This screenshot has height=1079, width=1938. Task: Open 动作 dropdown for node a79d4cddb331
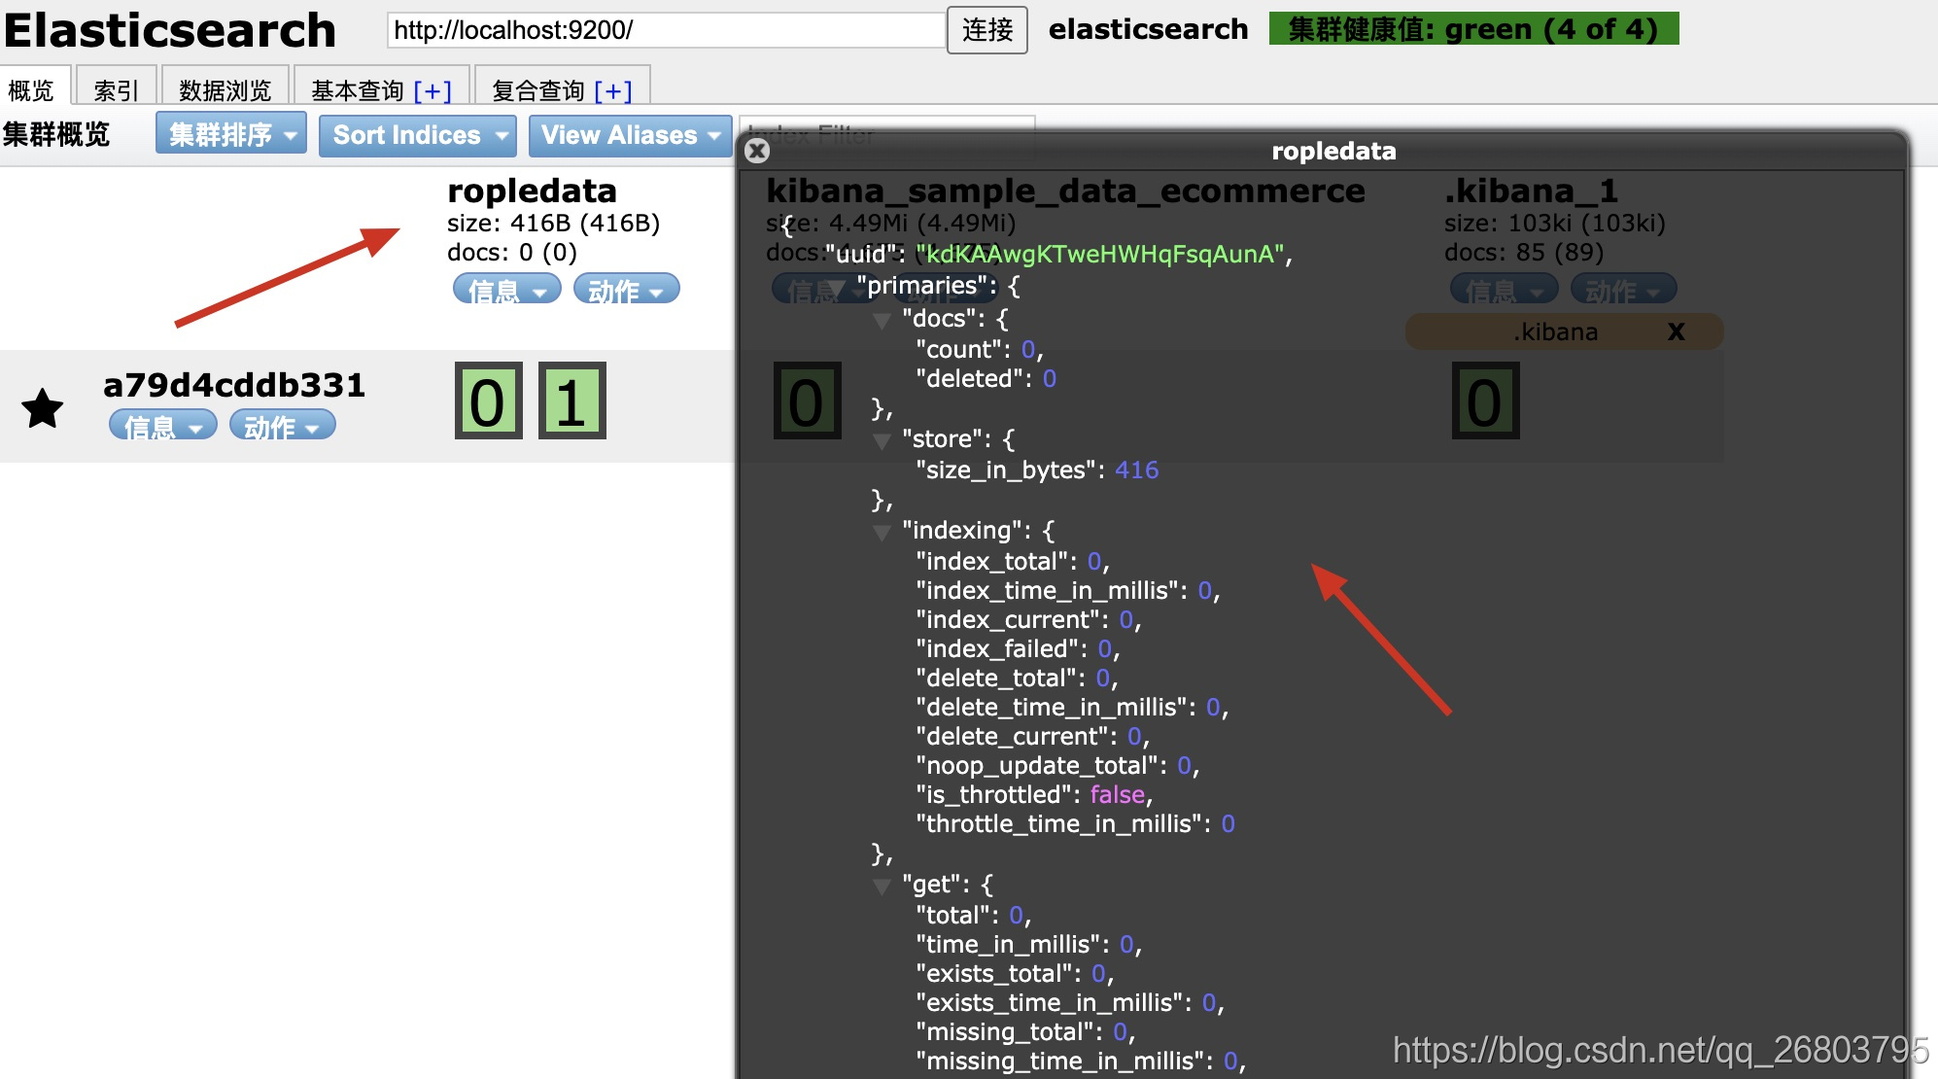[282, 426]
